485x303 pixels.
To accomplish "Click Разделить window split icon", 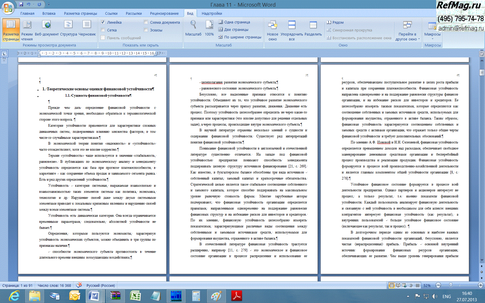I will click(x=313, y=25).
